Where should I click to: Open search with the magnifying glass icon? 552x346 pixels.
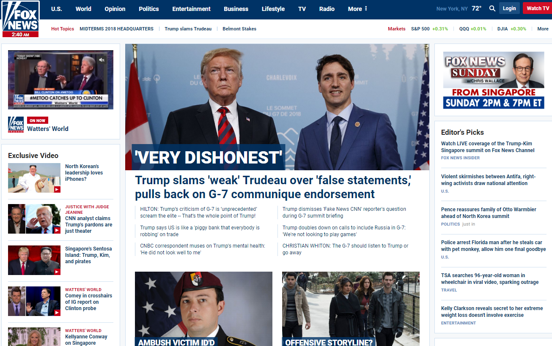point(492,8)
